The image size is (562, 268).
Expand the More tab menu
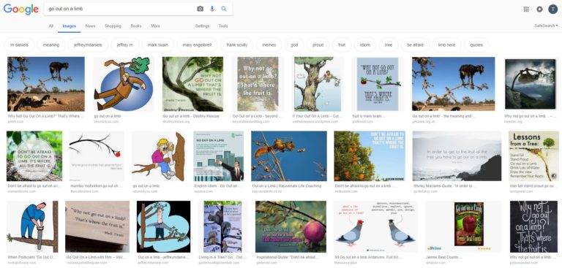155,26
